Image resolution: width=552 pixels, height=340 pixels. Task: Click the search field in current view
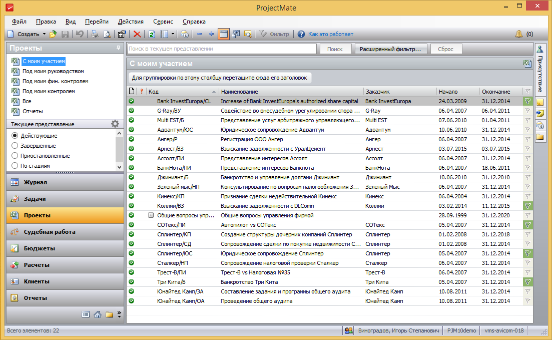coord(222,49)
